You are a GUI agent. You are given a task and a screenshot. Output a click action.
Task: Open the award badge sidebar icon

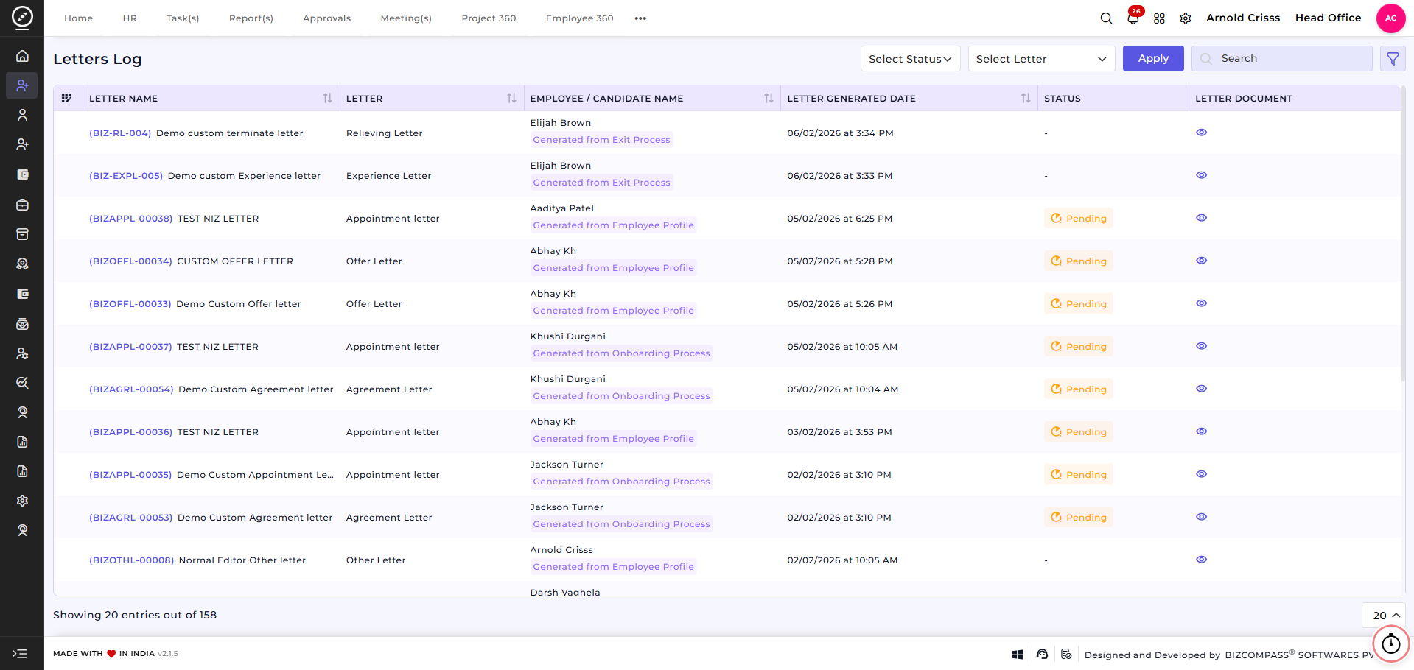tap(22, 264)
